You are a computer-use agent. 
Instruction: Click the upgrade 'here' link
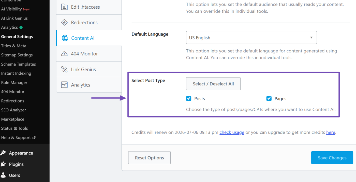(x=331, y=132)
